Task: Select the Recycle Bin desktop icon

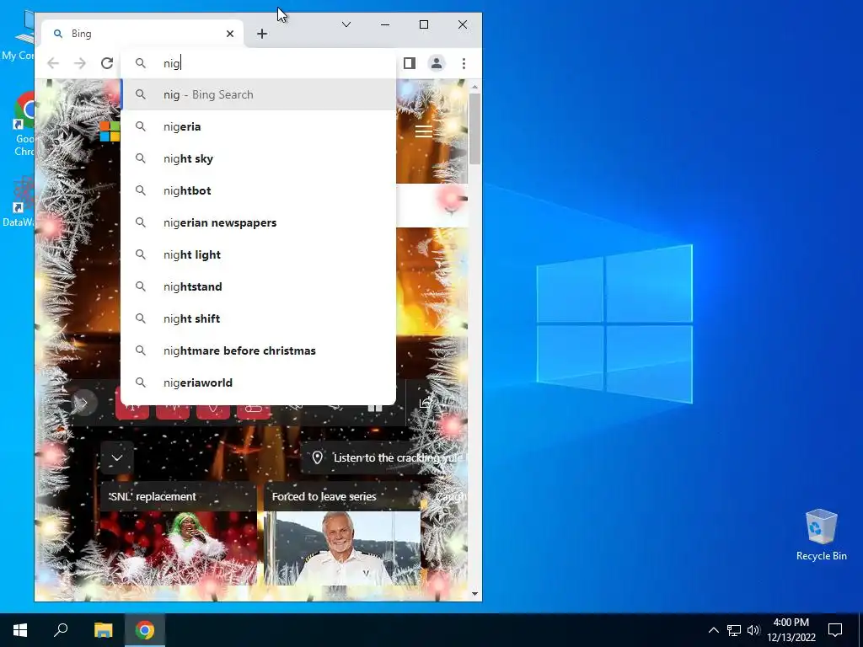Action: pyautogui.click(x=821, y=535)
